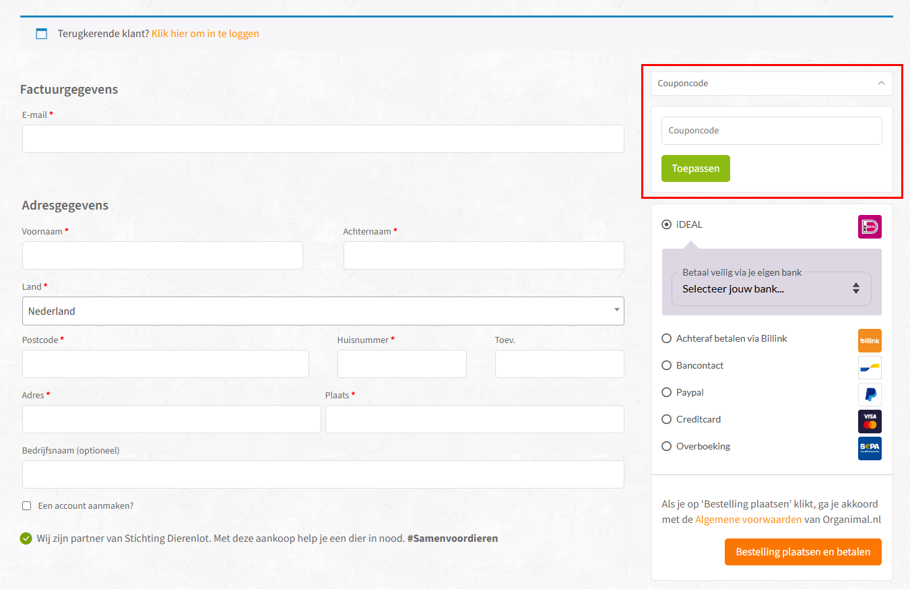Viewport: 910px width, 589px height.
Task: Click the green checkmark partner icon
Action: tap(26, 538)
